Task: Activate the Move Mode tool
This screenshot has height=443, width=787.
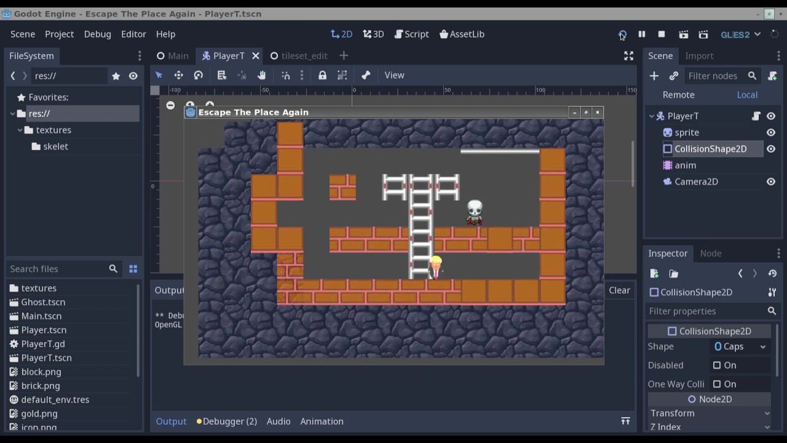Action: click(178, 75)
